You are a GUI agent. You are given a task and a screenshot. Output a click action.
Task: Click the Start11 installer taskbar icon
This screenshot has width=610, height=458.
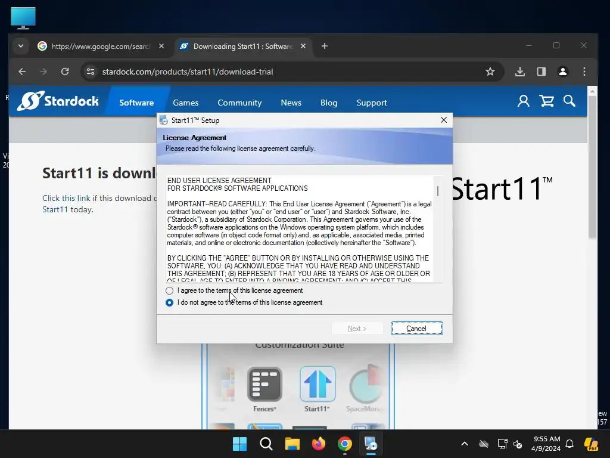[371, 444]
